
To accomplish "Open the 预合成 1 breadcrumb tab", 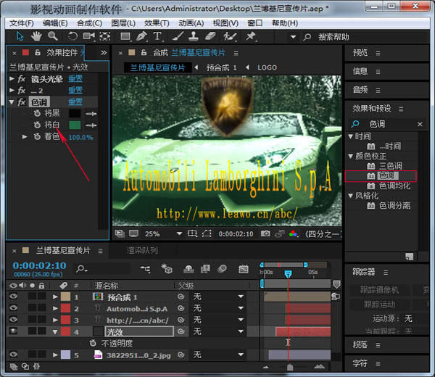I will (221, 67).
